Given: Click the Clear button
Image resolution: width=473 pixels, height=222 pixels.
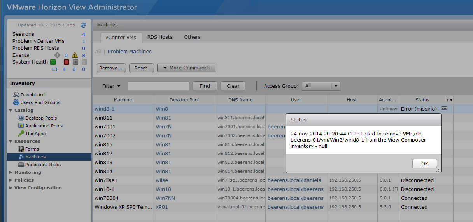Looking at the screenshot, I should tap(233, 86).
